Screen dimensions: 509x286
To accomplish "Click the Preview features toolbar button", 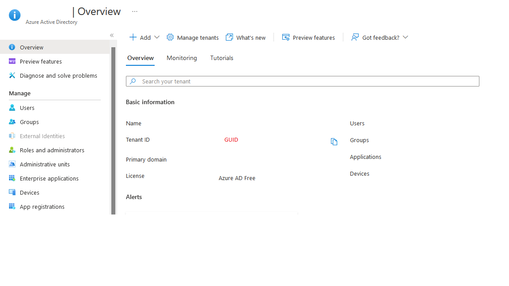I will [308, 38].
